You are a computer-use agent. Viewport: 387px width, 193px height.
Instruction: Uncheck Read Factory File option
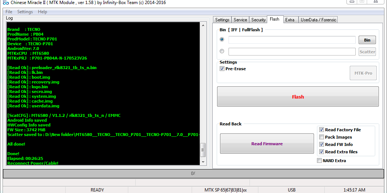coord(321,130)
